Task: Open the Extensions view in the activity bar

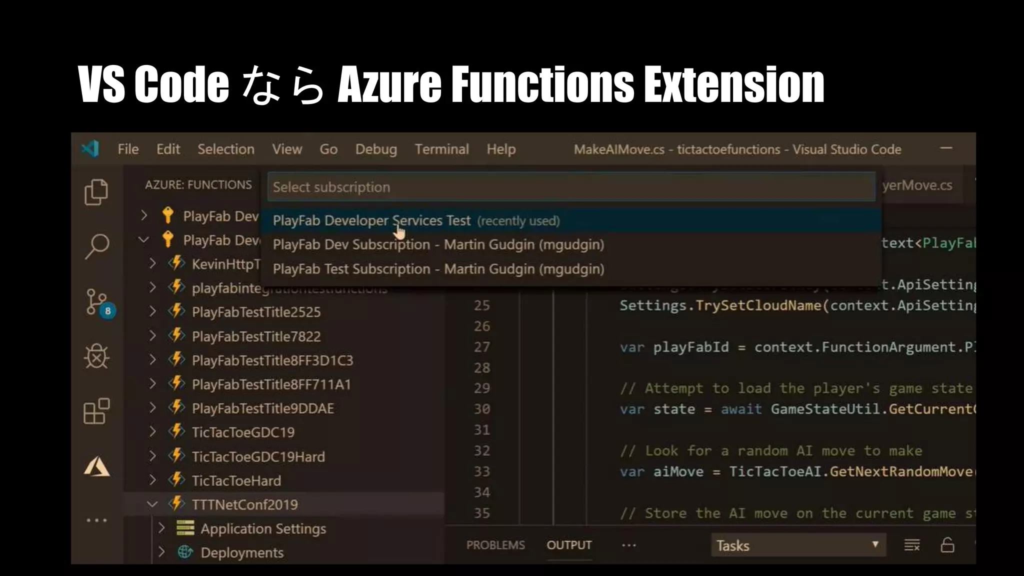Action: (96, 411)
